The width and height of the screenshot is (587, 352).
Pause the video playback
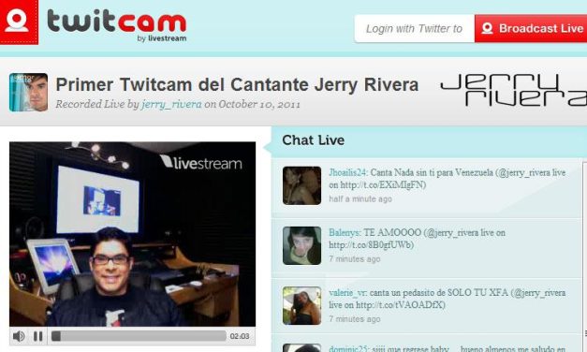(x=37, y=336)
